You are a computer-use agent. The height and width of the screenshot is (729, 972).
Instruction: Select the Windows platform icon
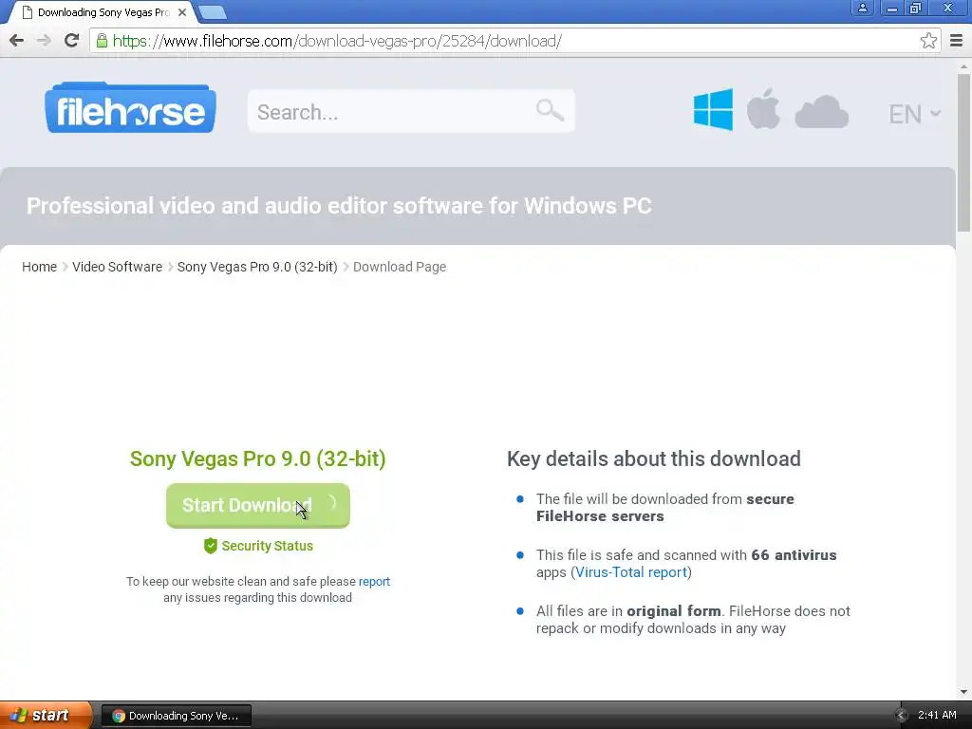(x=713, y=110)
